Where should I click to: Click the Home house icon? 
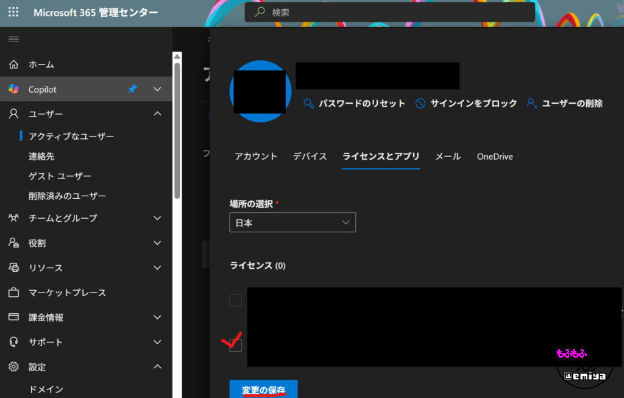(13, 65)
